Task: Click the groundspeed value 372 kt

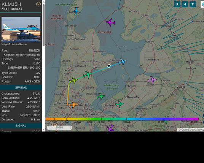Action: [37, 93]
